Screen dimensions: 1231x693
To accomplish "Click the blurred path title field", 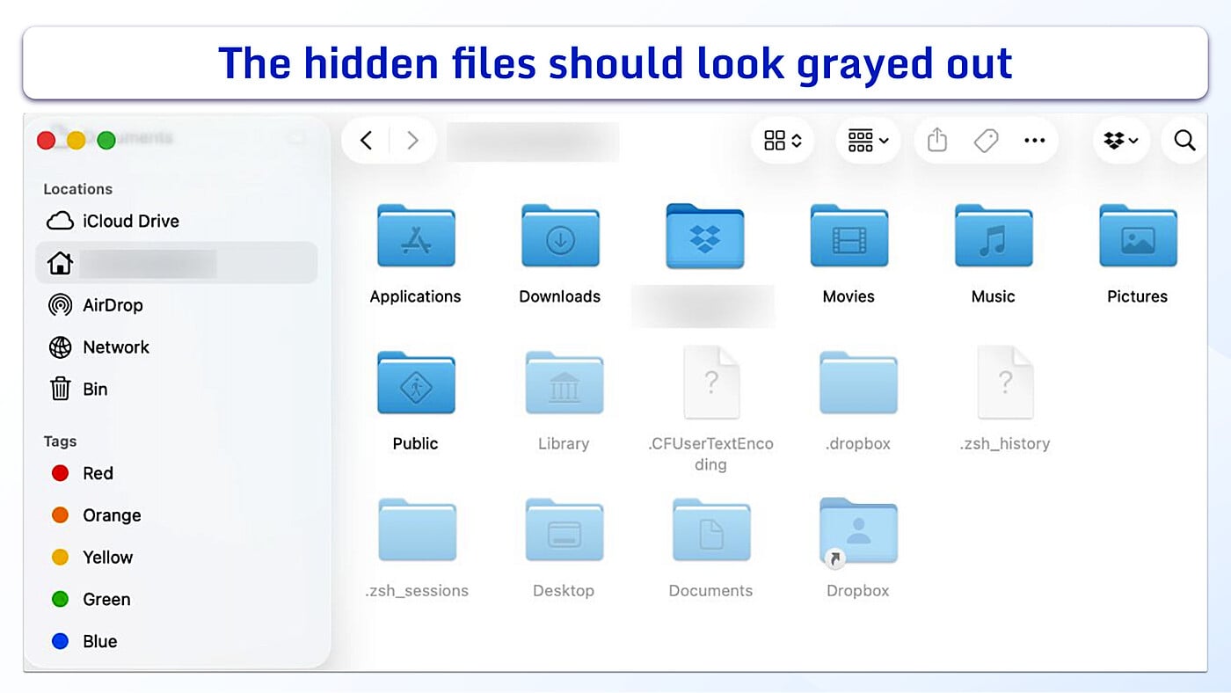I will tap(533, 142).
